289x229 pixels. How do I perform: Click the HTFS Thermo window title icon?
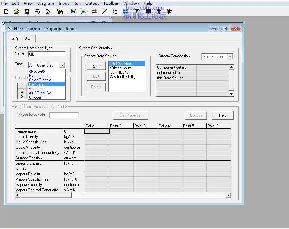click(x=9, y=29)
